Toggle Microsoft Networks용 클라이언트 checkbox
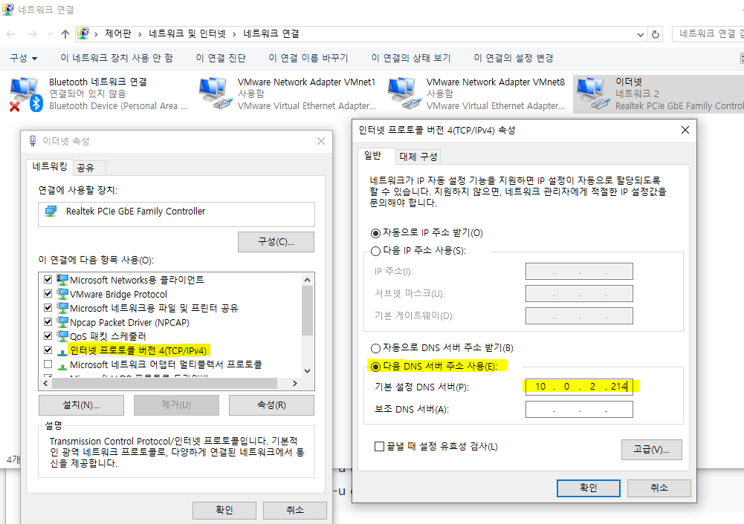The width and height of the screenshot is (744, 524). coord(48,280)
